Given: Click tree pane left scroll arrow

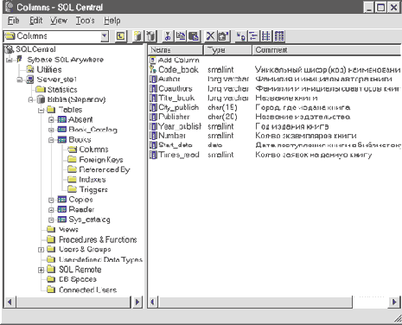Looking at the screenshot, I should (x=10, y=302).
